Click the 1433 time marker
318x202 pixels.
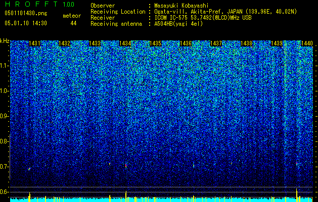pyautogui.click(x=95, y=43)
